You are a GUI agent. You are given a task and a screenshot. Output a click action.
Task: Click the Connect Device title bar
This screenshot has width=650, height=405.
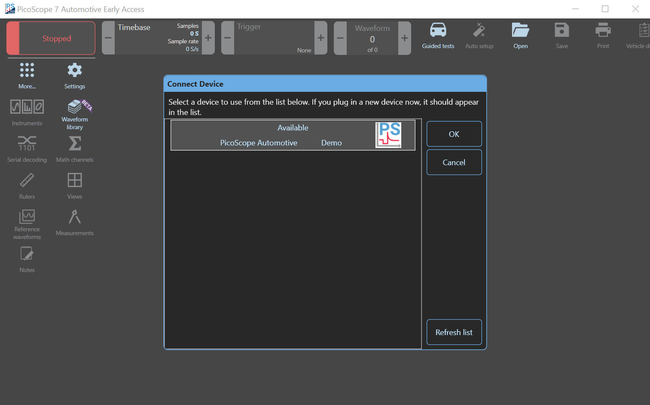pyautogui.click(x=325, y=84)
